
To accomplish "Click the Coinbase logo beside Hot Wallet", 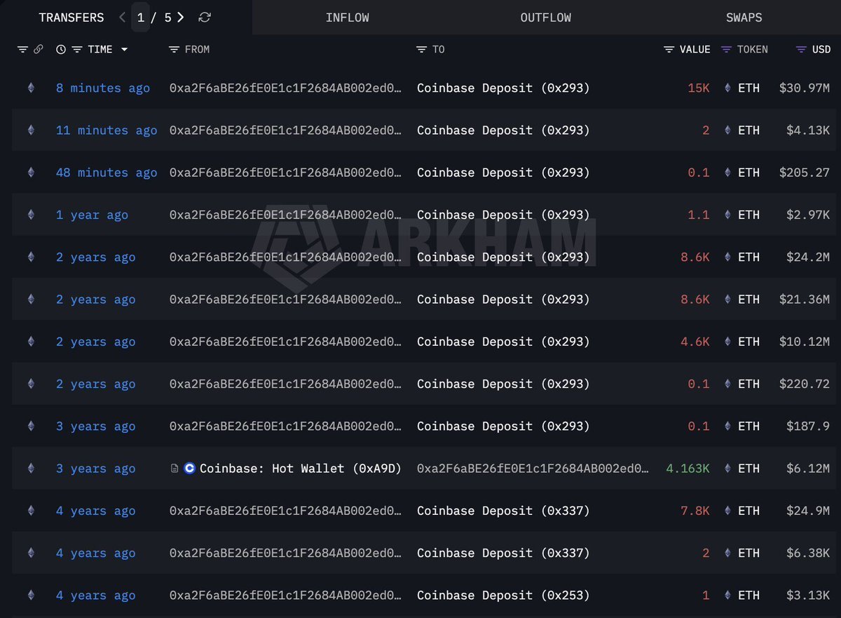I will tap(188, 469).
